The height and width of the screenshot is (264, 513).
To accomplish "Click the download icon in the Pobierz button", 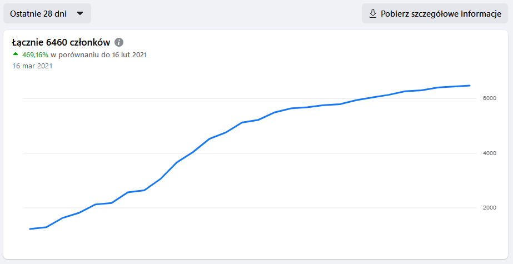I will pyautogui.click(x=373, y=13).
